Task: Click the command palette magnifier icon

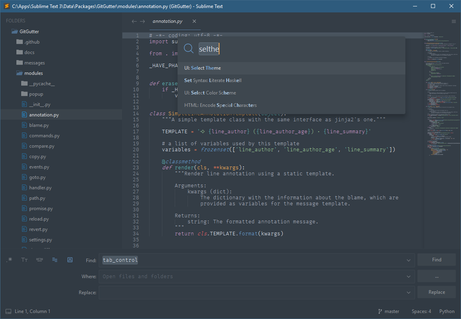Action: (x=188, y=48)
